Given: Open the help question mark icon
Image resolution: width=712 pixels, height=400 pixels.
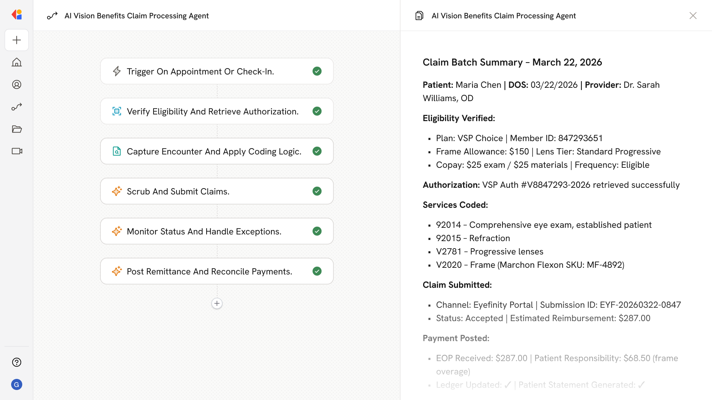Looking at the screenshot, I should coord(17,362).
